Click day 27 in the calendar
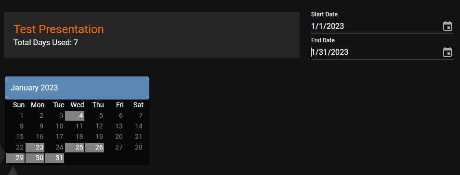 119,147
